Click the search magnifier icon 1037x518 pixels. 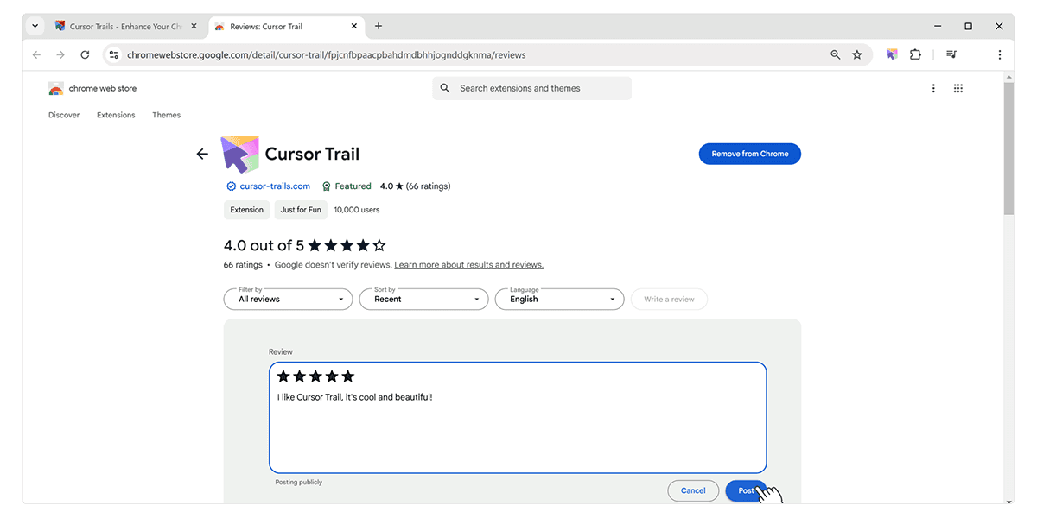(445, 88)
